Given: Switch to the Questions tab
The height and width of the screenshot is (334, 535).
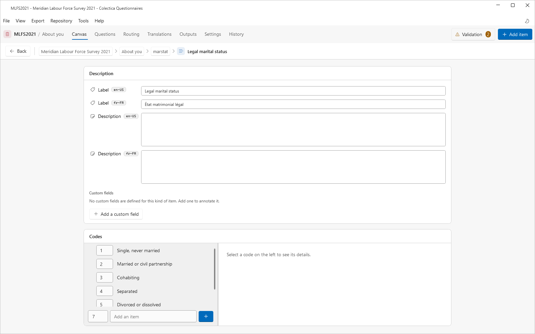Looking at the screenshot, I should point(105,34).
